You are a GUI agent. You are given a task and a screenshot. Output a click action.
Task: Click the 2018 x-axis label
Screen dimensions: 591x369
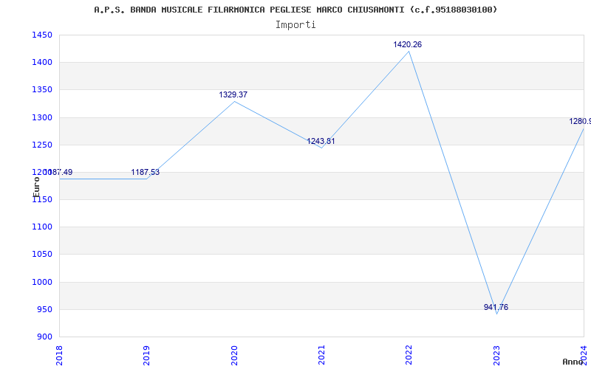click(x=59, y=355)
